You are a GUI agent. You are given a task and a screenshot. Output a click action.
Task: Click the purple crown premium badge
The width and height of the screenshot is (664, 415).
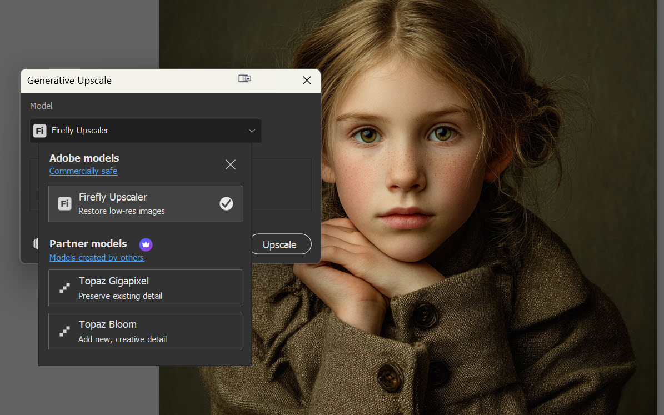[146, 244]
